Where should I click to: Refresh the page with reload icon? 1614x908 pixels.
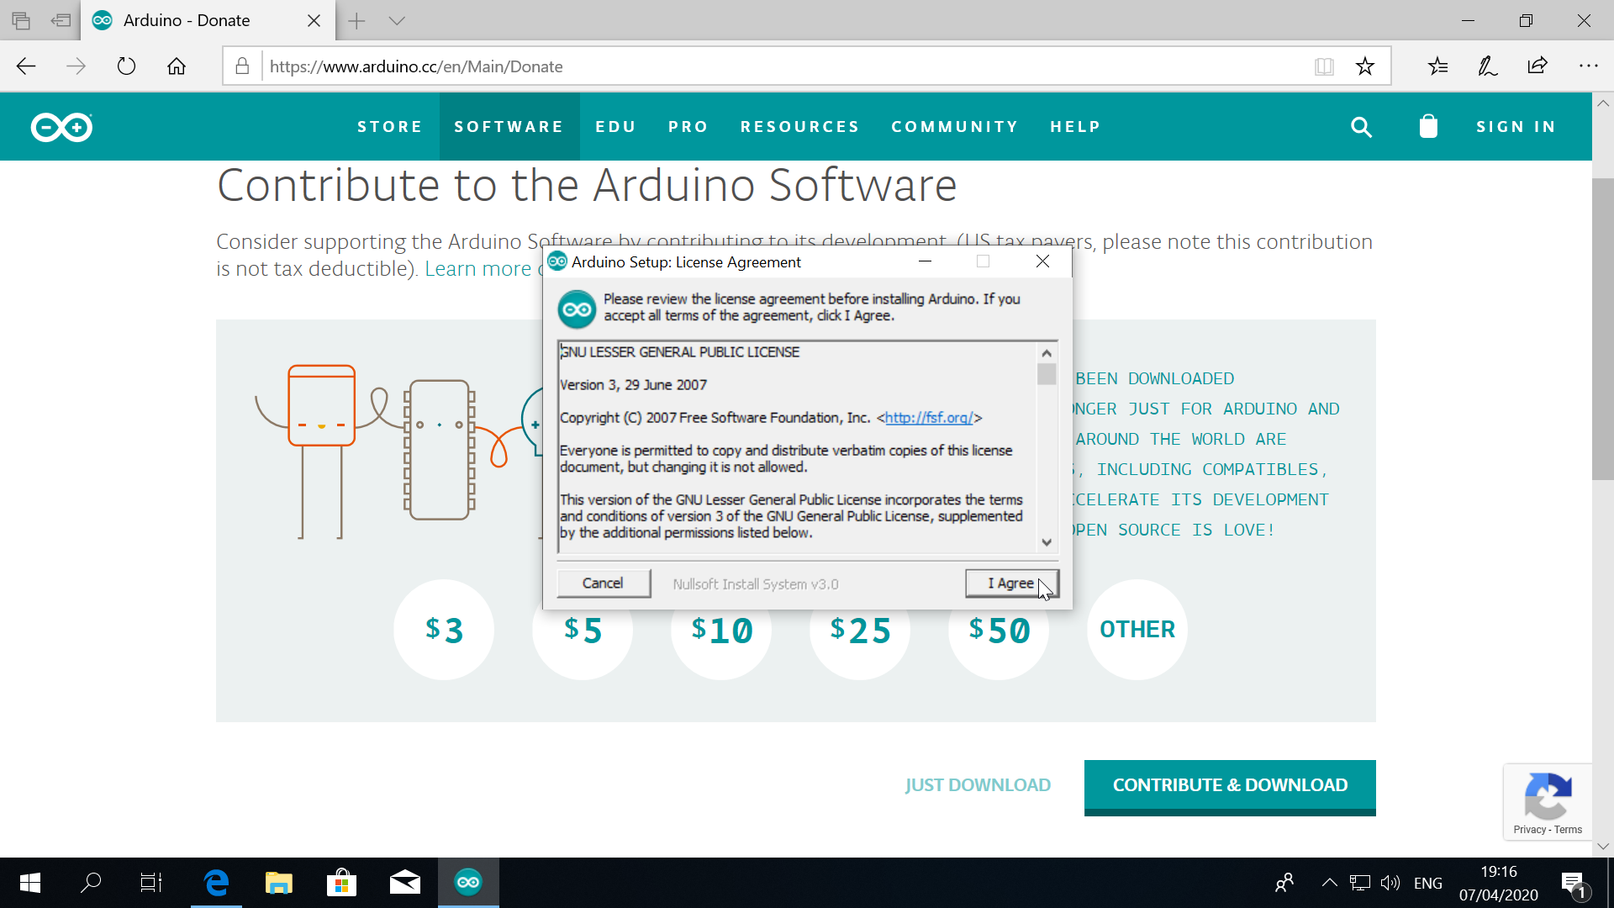point(126,66)
